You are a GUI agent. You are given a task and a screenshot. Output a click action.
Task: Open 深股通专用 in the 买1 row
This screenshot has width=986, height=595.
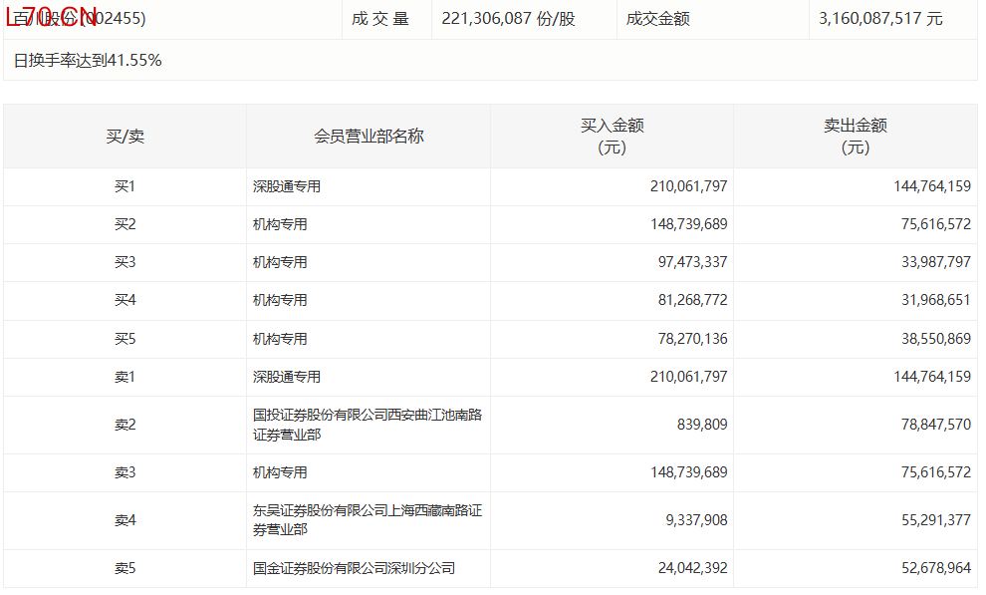pyautogui.click(x=287, y=186)
